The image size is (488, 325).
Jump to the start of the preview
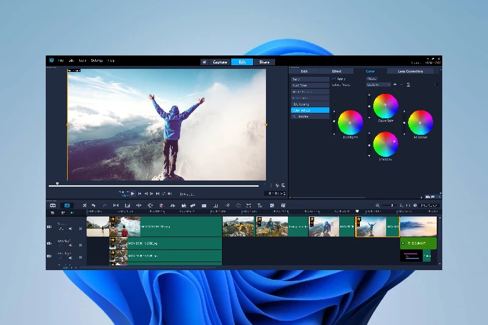140,193
